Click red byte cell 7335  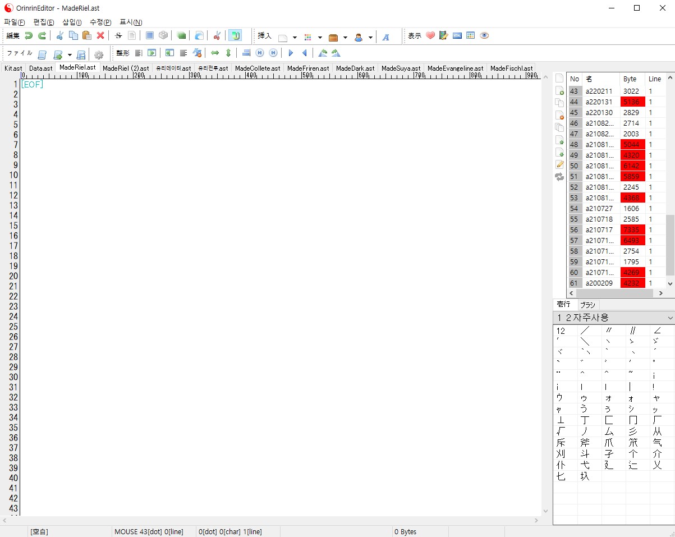[632, 230]
